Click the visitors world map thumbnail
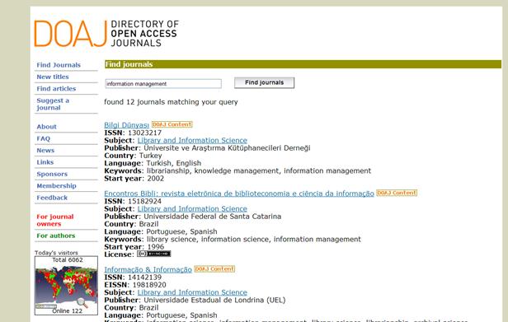 (66, 286)
